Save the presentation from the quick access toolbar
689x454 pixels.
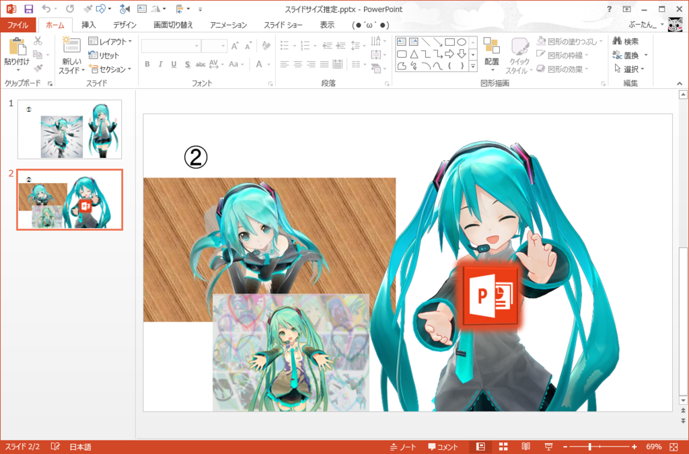[28, 9]
